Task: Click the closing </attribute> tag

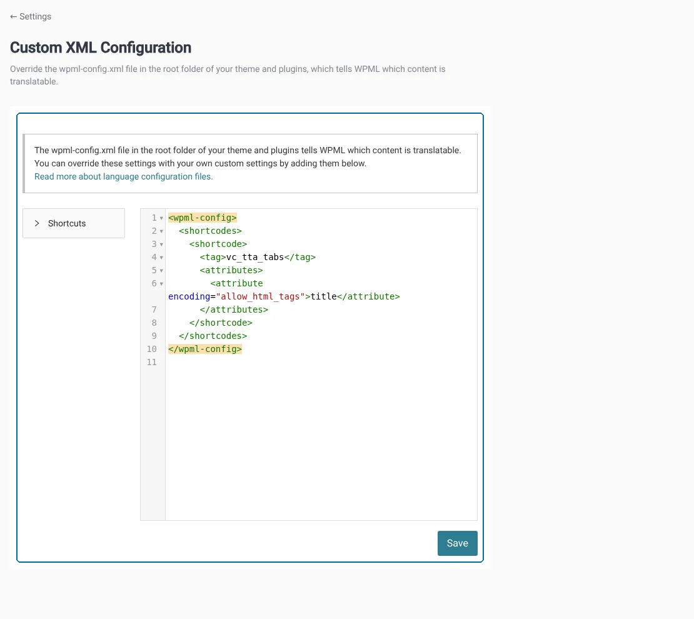Action: tap(368, 296)
